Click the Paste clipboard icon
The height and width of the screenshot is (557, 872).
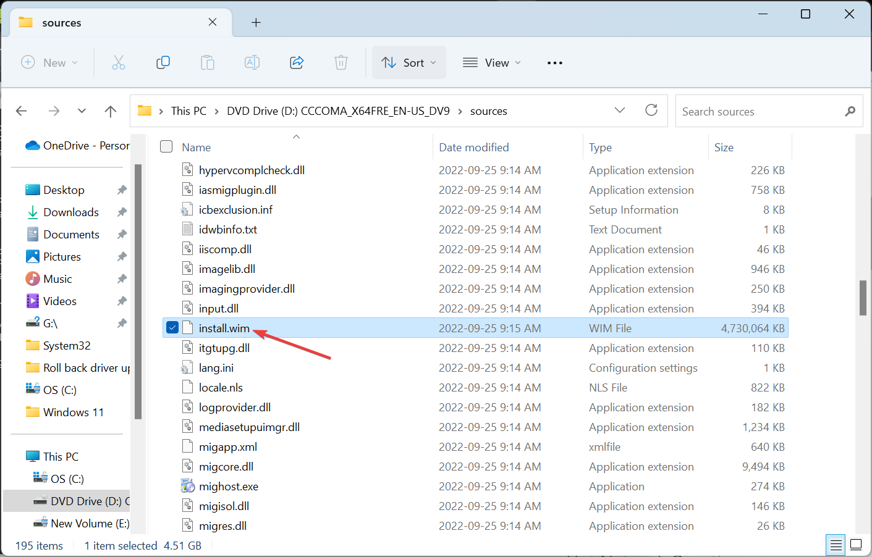[208, 62]
